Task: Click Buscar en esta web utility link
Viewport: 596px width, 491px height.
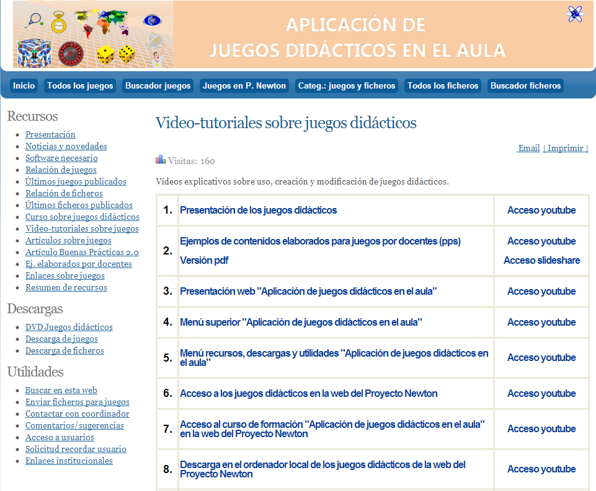Action: pyautogui.click(x=61, y=390)
